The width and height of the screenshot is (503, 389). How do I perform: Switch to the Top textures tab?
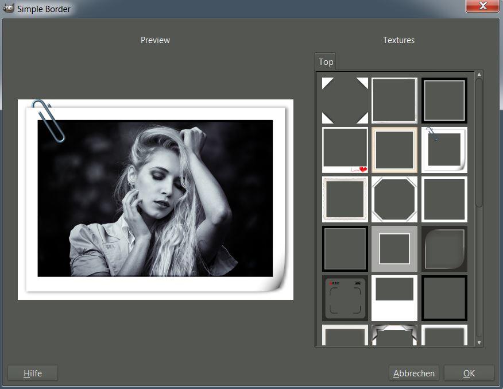point(326,62)
